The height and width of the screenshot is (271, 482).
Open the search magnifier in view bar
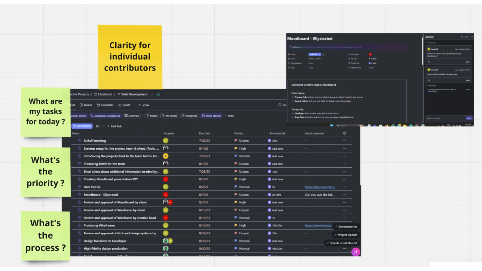280,105
